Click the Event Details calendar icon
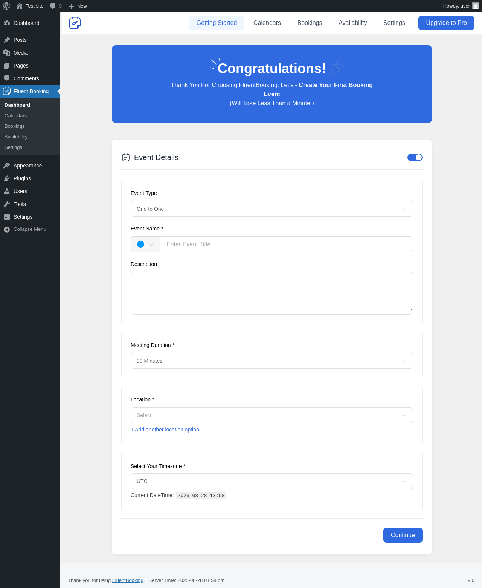The width and height of the screenshot is (482, 588). (x=126, y=157)
